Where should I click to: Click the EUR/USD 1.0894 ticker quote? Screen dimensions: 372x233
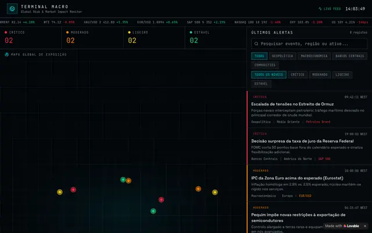158,22
